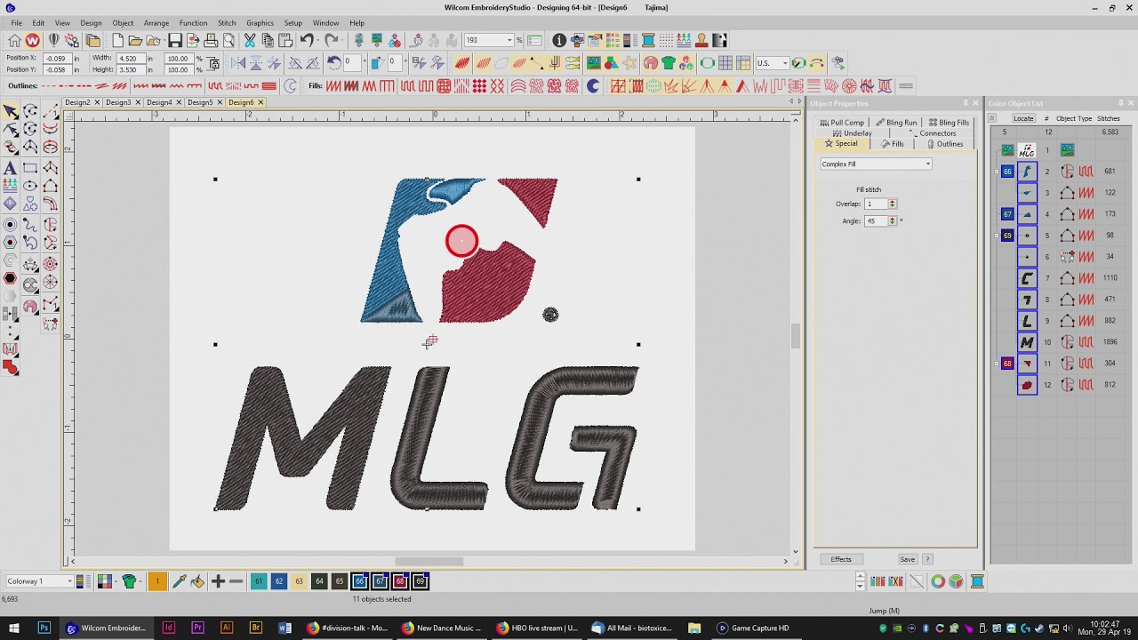The height and width of the screenshot is (640, 1138).
Task: Collapse all in Color-Object List
Action: (993, 118)
